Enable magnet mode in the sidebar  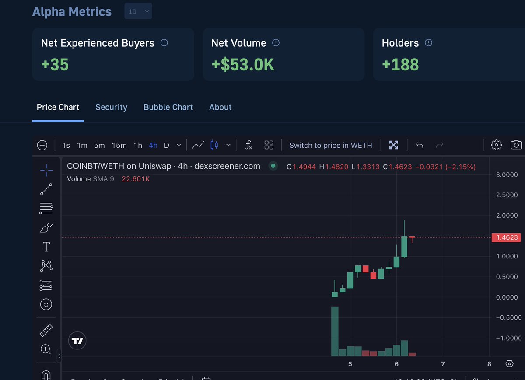click(46, 375)
